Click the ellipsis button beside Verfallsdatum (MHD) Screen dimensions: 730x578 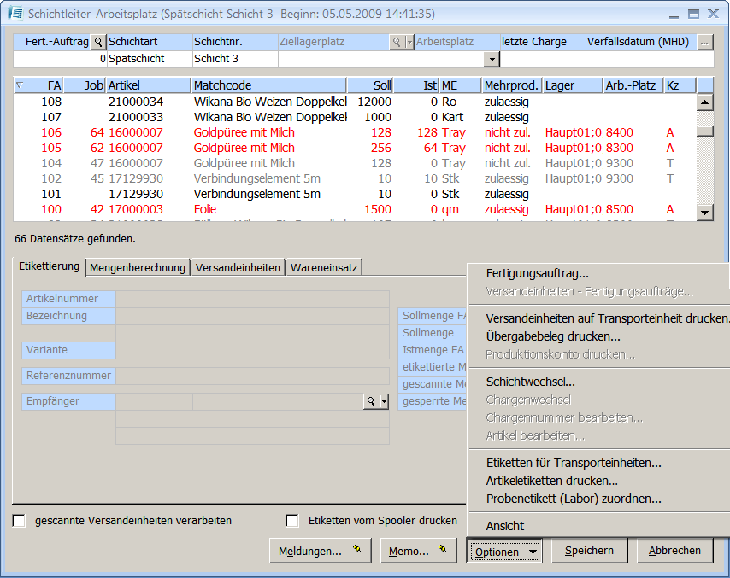[x=704, y=42]
